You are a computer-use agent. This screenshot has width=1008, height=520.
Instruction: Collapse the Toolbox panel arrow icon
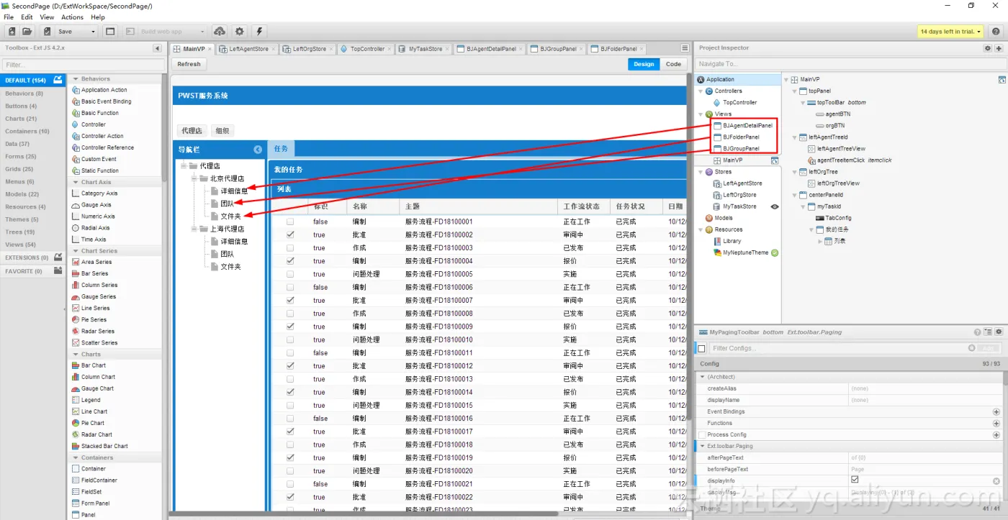[158, 48]
